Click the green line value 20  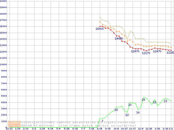(130, 105)
